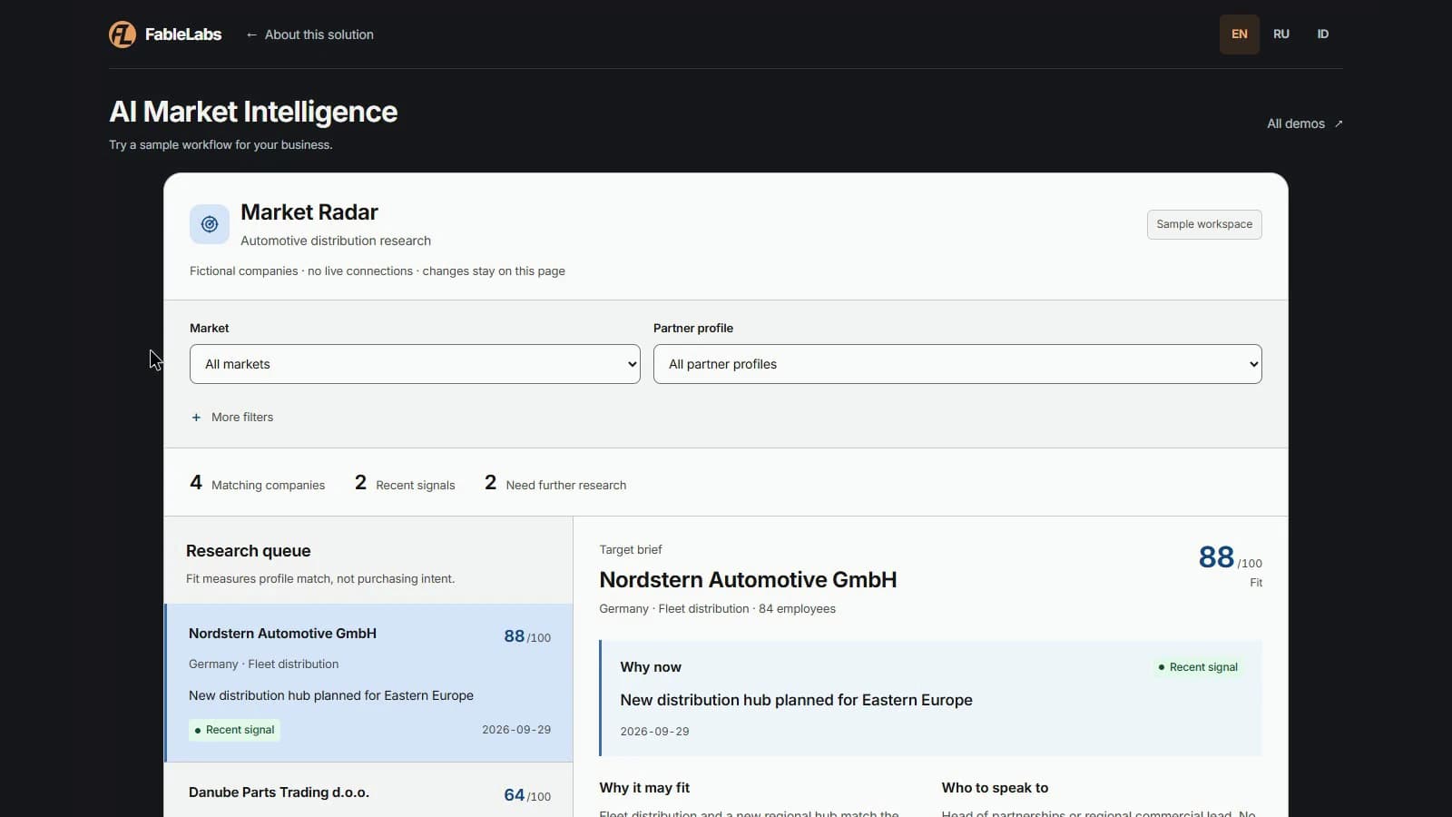Click the plus icon beside More filters
This screenshot has width=1452, height=817.
click(196, 418)
